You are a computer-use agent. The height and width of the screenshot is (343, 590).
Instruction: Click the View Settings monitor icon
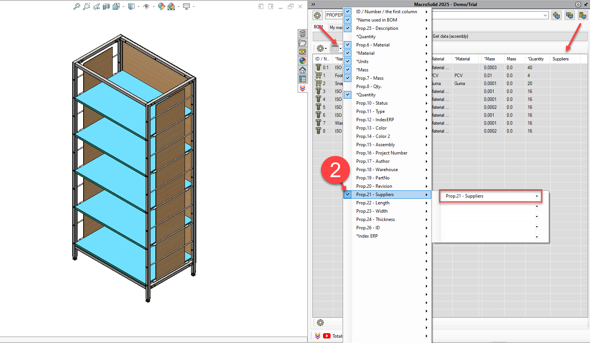pyautogui.click(x=186, y=6)
